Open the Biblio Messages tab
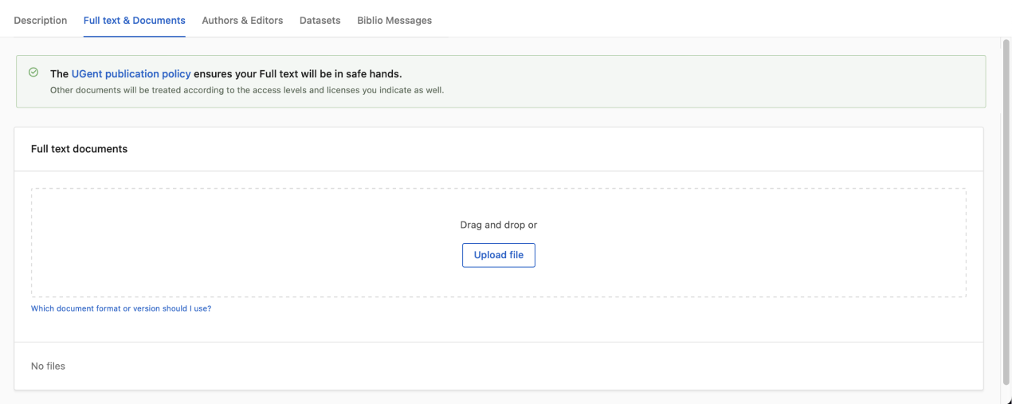 pos(394,21)
